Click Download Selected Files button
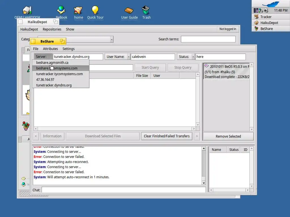The width and height of the screenshot is (290, 217). pyautogui.click(x=103, y=136)
